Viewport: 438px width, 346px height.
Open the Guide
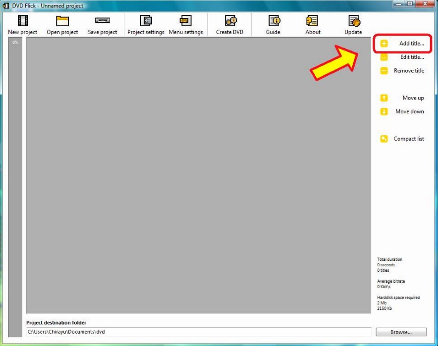pos(274,23)
